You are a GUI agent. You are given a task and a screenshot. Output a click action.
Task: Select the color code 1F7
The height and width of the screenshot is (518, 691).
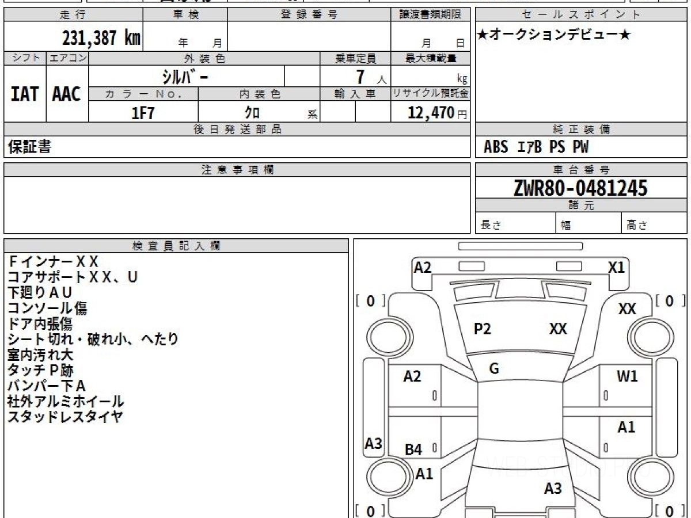pos(143,113)
